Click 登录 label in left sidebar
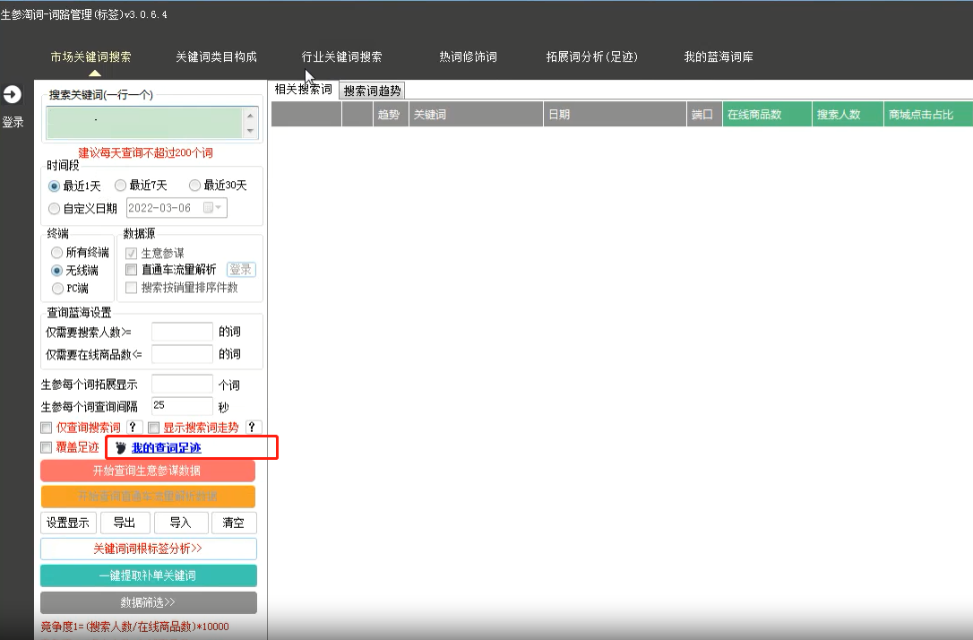 [x=13, y=122]
